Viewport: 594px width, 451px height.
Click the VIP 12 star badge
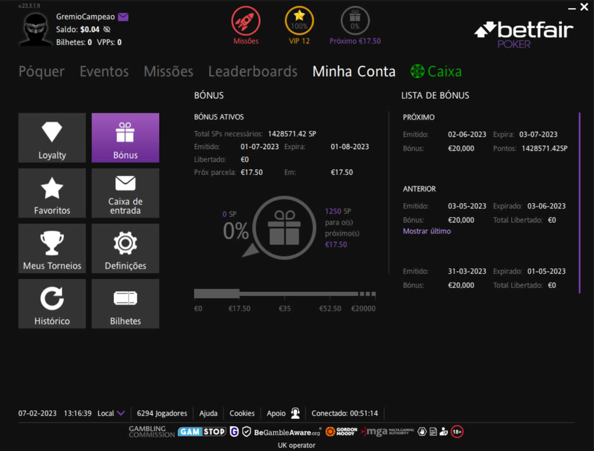coord(299,21)
